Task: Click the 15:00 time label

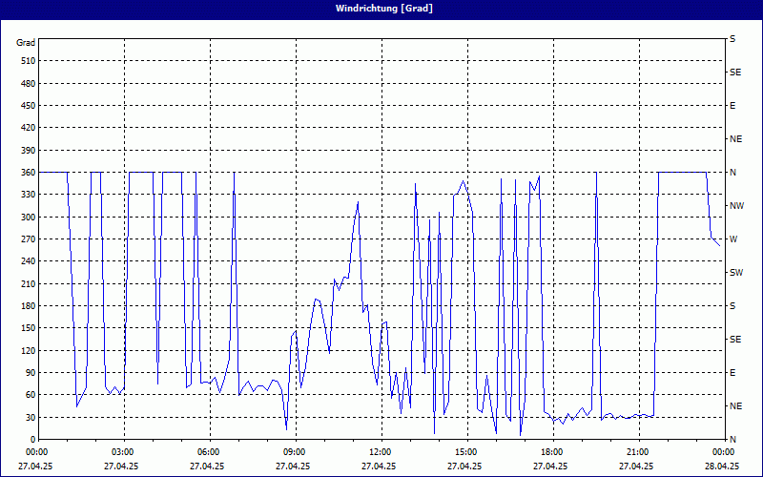Action: tap(465, 451)
